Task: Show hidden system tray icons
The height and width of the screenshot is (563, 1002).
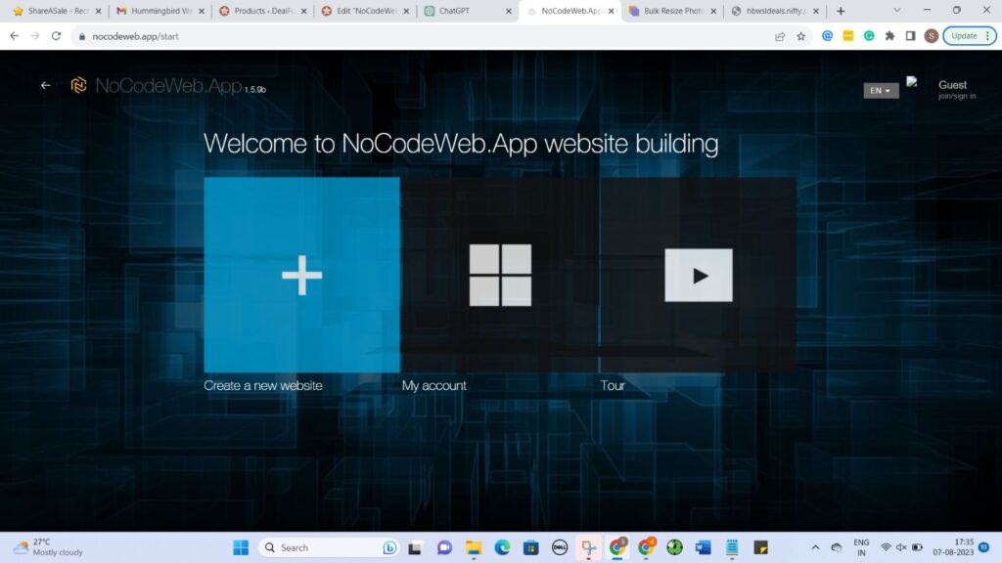Action: (815, 547)
